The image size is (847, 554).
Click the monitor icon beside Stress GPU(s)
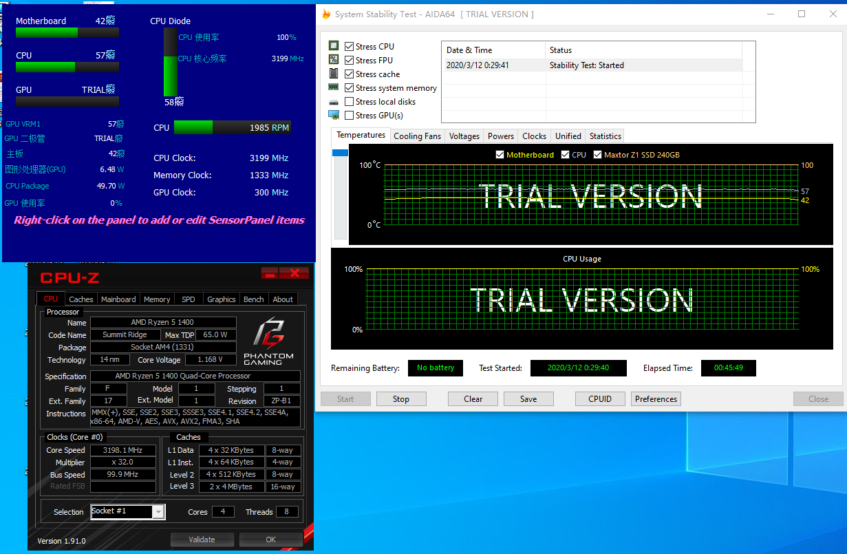[x=334, y=115]
